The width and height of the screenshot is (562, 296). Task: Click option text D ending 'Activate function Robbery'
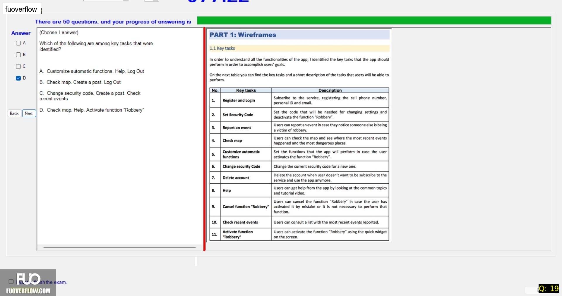point(92,110)
